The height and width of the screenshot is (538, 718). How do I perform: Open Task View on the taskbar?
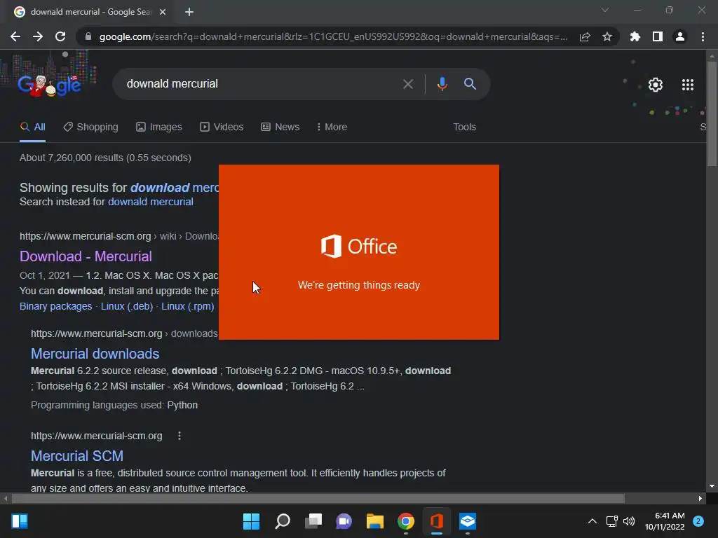coord(313,521)
